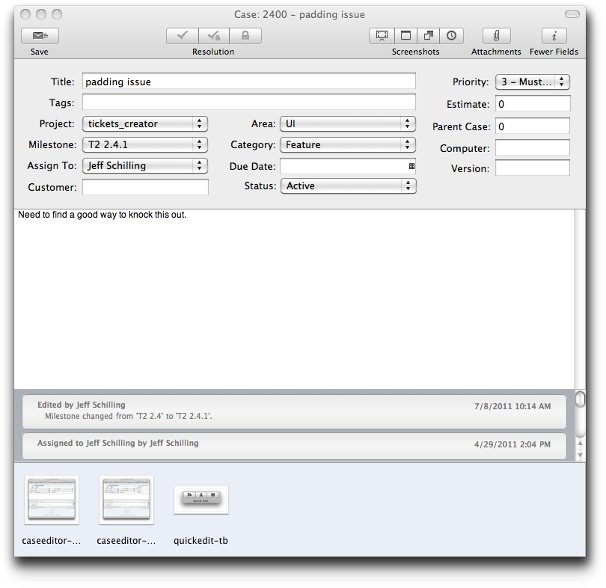Click in the case description text area
This screenshot has width=606, height=588.
(294, 299)
